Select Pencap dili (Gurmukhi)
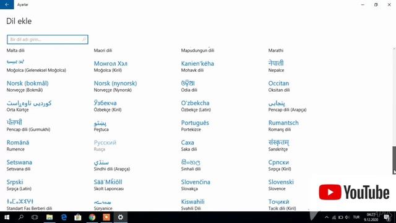This screenshot has height=223, width=396. 28,125
